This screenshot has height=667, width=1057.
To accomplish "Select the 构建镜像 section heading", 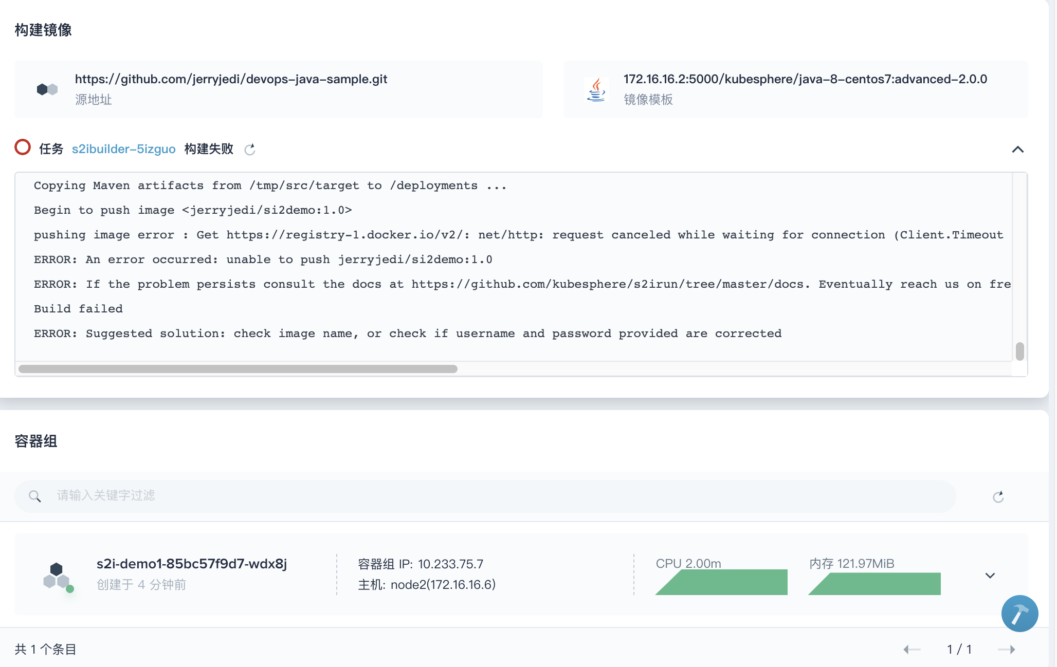I will tap(43, 30).
